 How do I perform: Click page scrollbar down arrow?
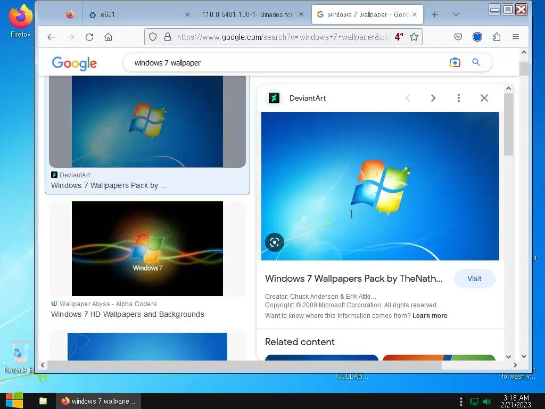[524, 356]
